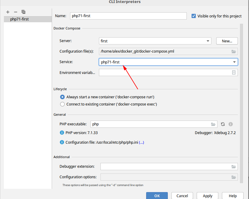Select php71-first in the interpreter list

pos(20,19)
